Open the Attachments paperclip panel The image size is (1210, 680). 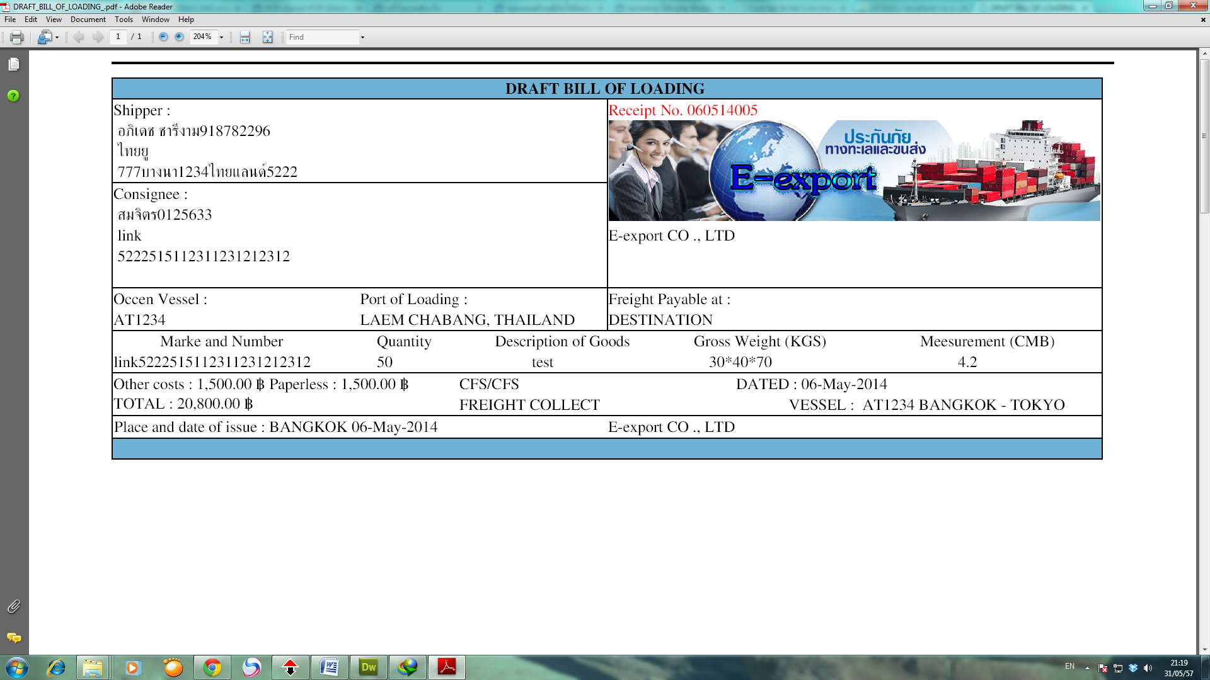point(14,606)
